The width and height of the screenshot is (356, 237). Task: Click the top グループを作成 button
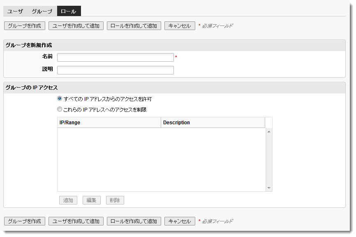pos(24,26)
